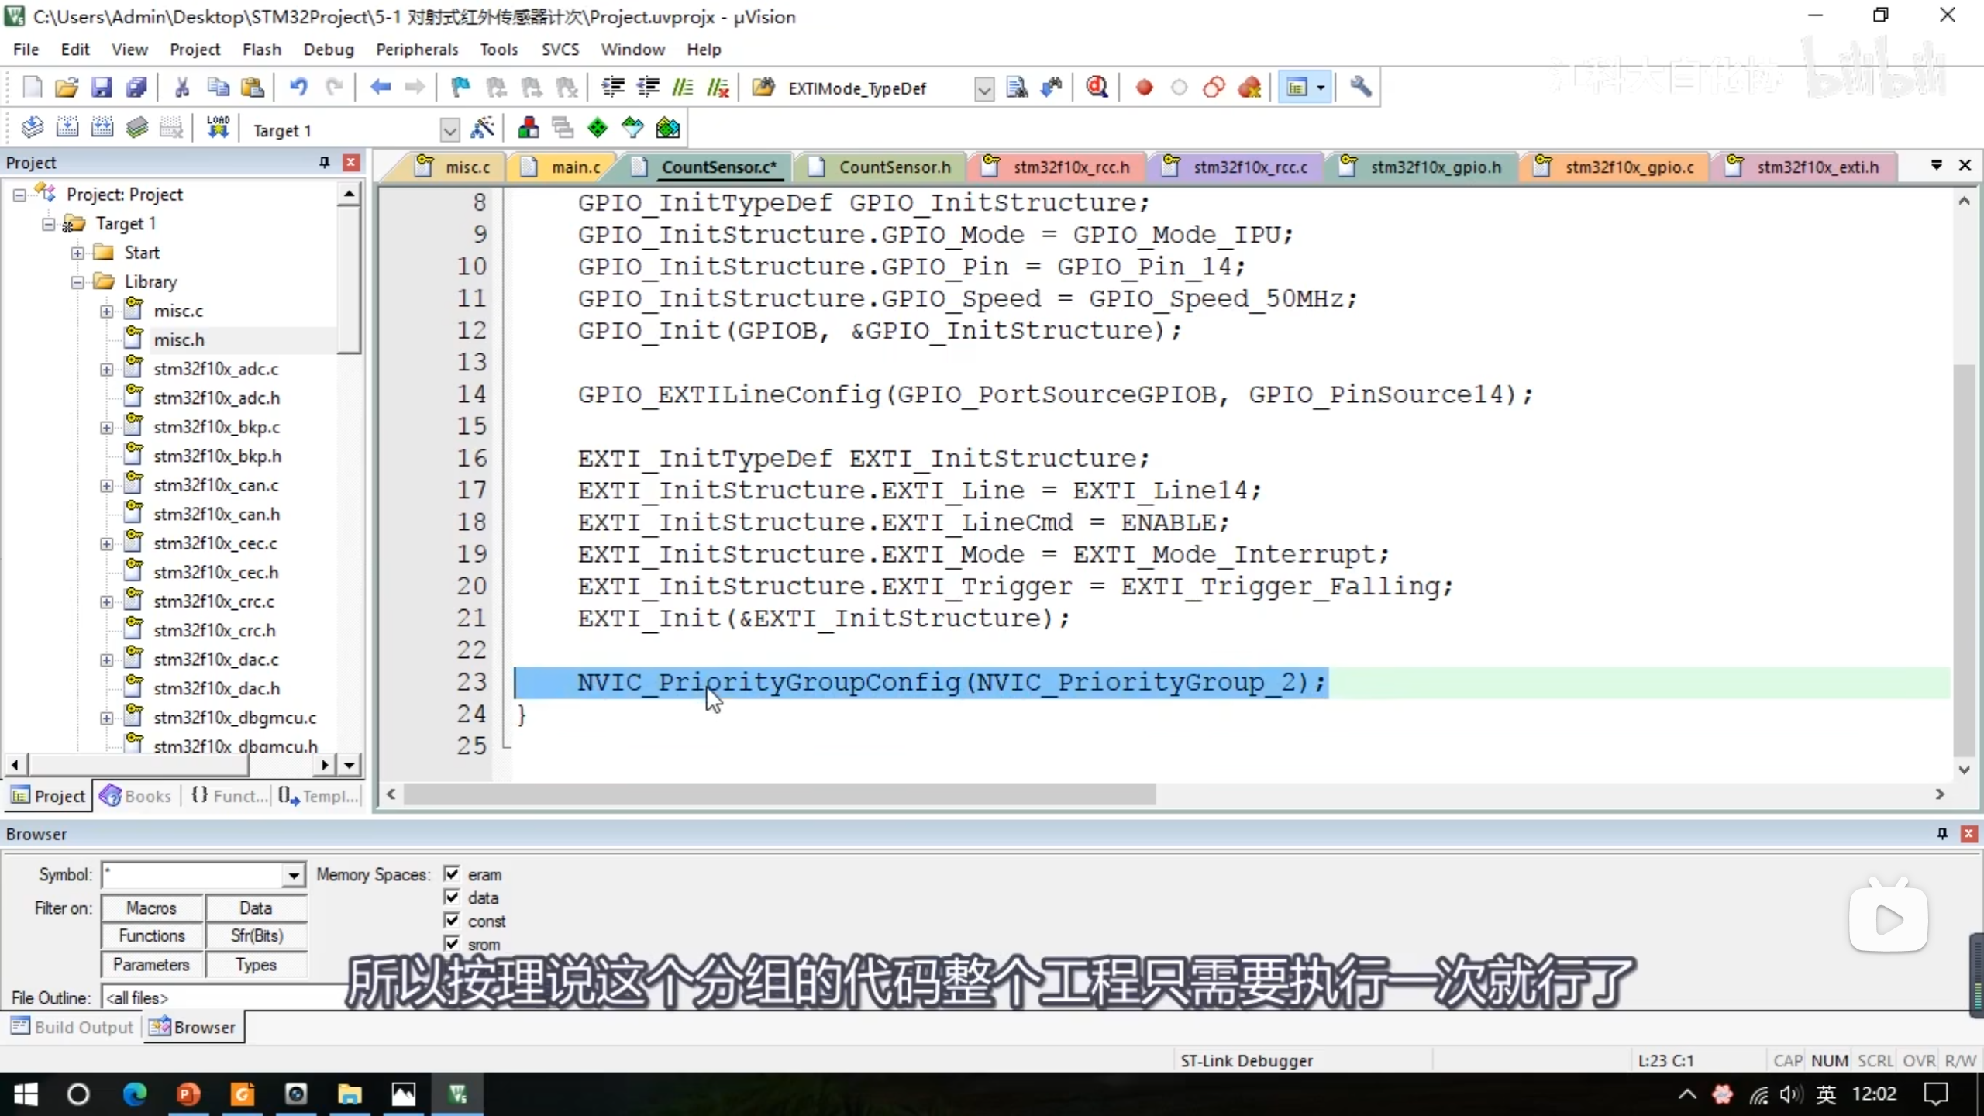Open Manage Run-Time Environment green diamond icon
Image resolution: width=1984 pixels, height=1116 pixels.
(598, 129)
